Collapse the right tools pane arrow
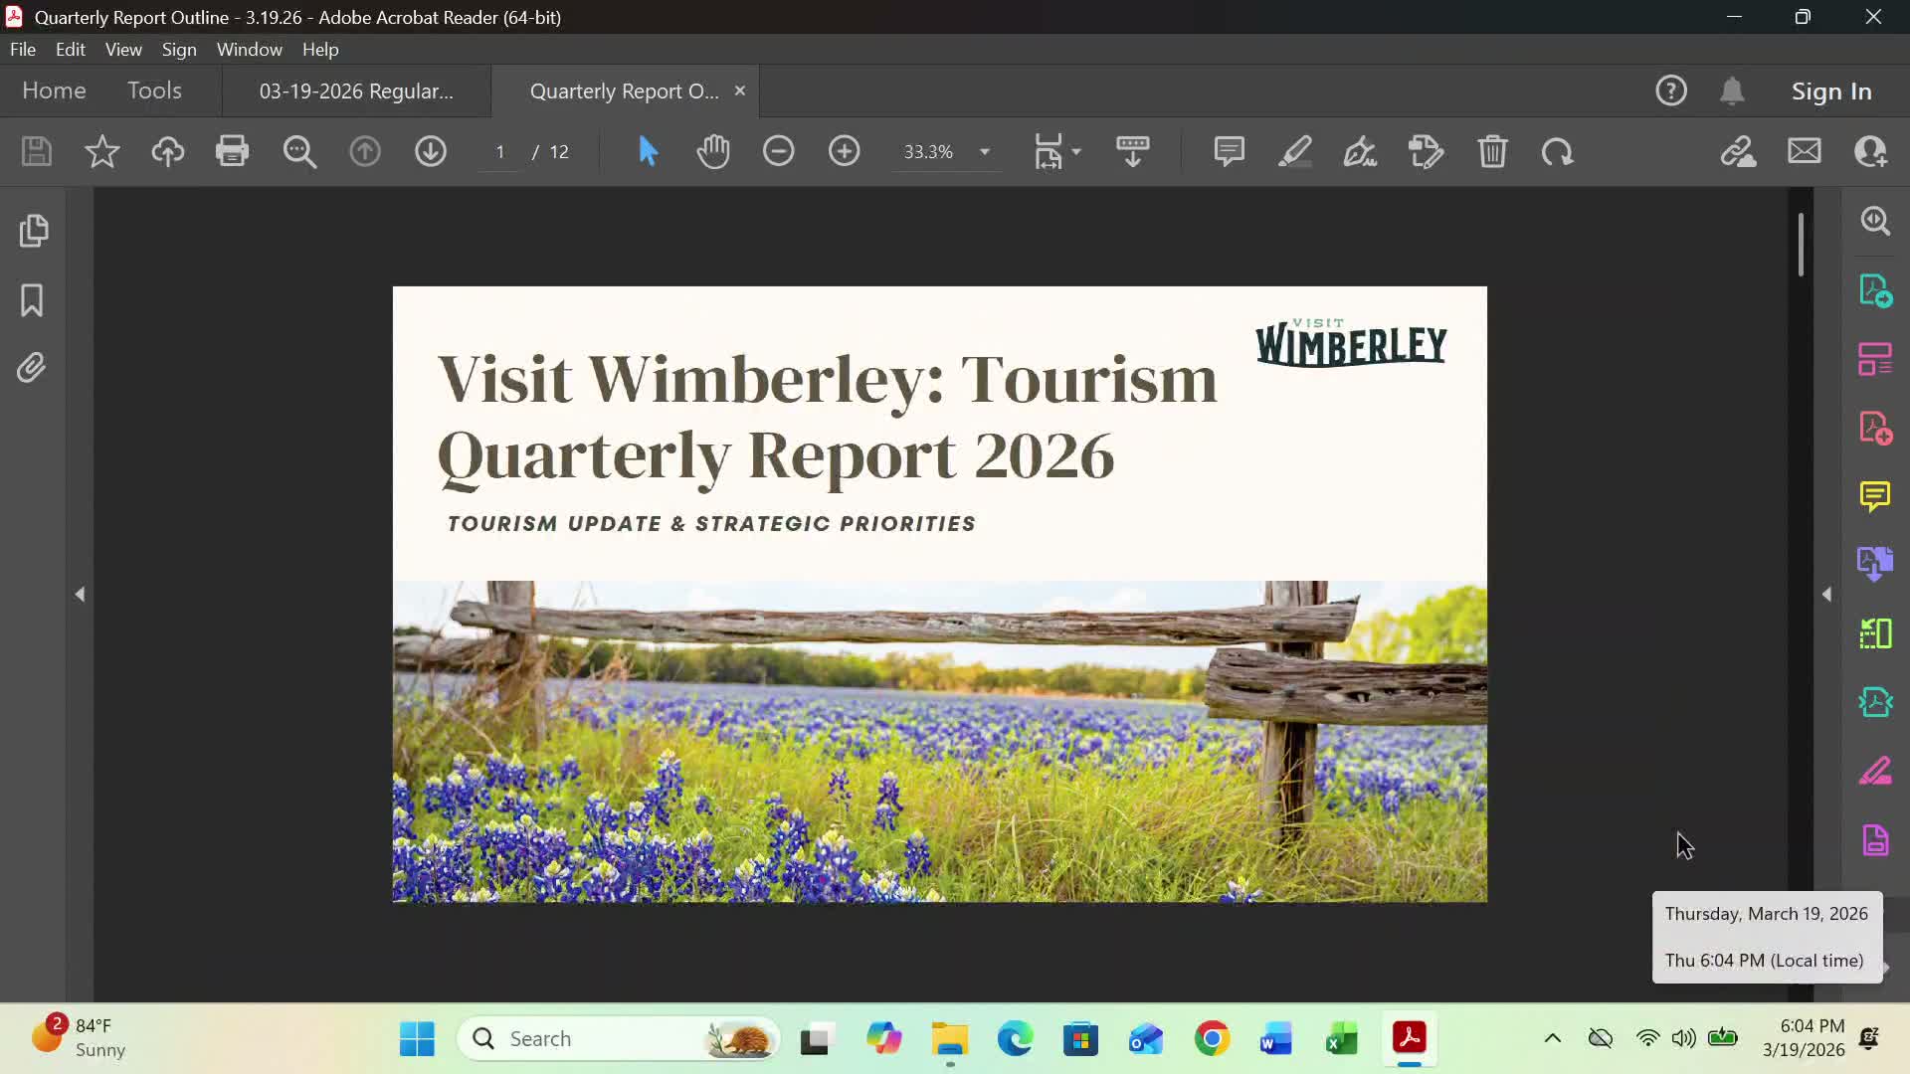The width and height of the screenshot is (1910, 1074). (1826, 594)
